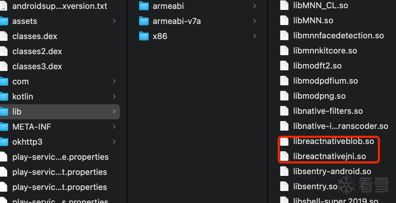Click the armeabi-v7a folder icon

[x=144, y=21]
